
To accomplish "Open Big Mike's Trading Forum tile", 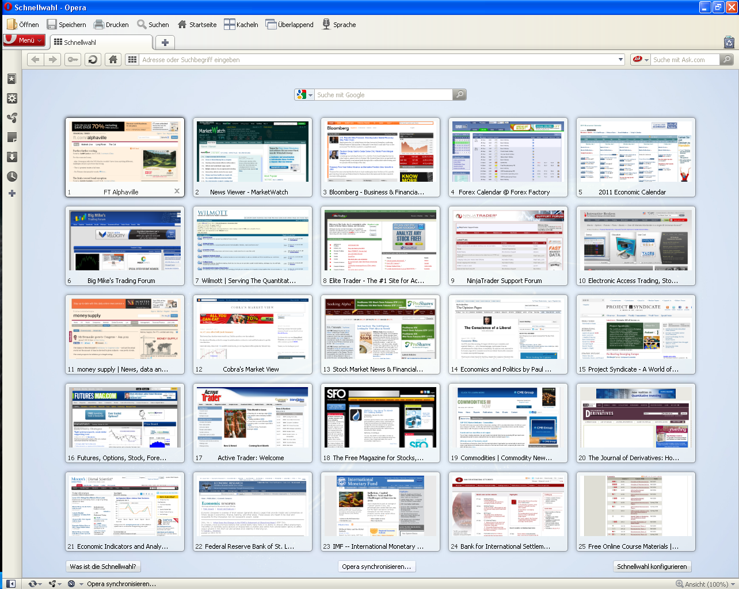I will [125, 246].
